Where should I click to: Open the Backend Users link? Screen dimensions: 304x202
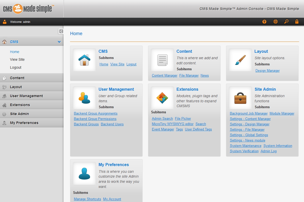pos(112,124)
